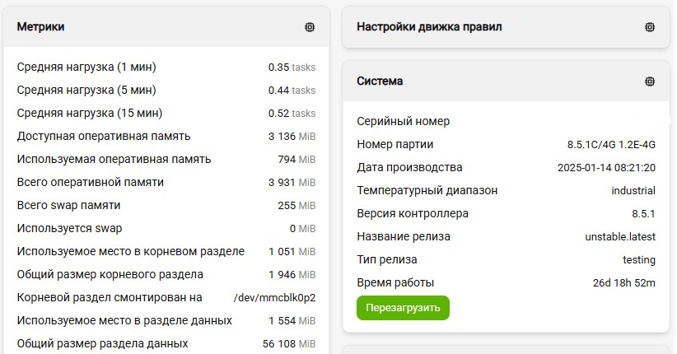Click the /dev/mmcblk0p2 mount path value
The height and width of the screenshot is (354, 677).
pos(274,297)
